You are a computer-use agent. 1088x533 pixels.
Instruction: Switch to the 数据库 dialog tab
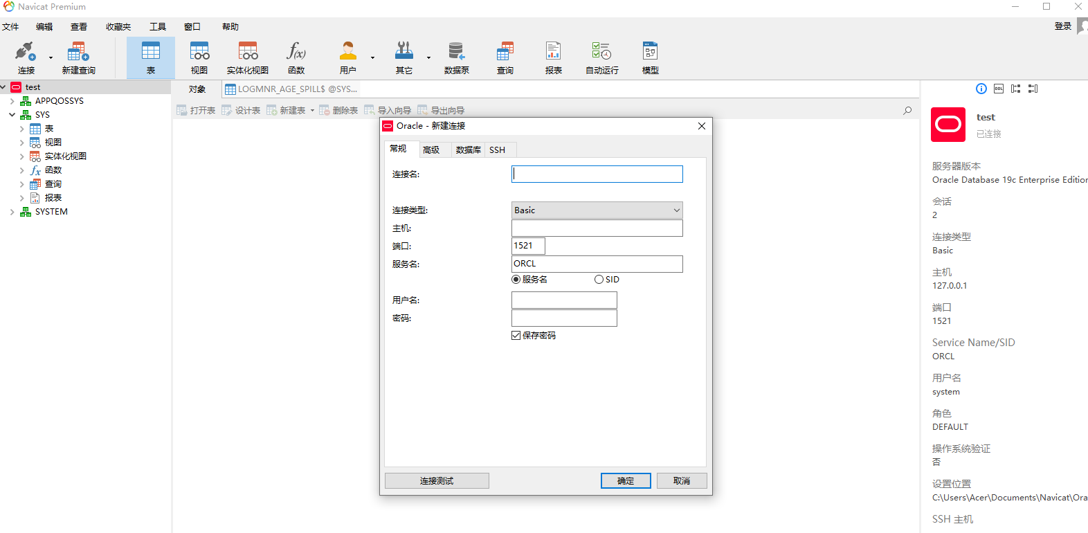click(468, 150)
